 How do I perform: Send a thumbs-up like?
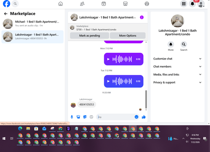coord(144,117)
